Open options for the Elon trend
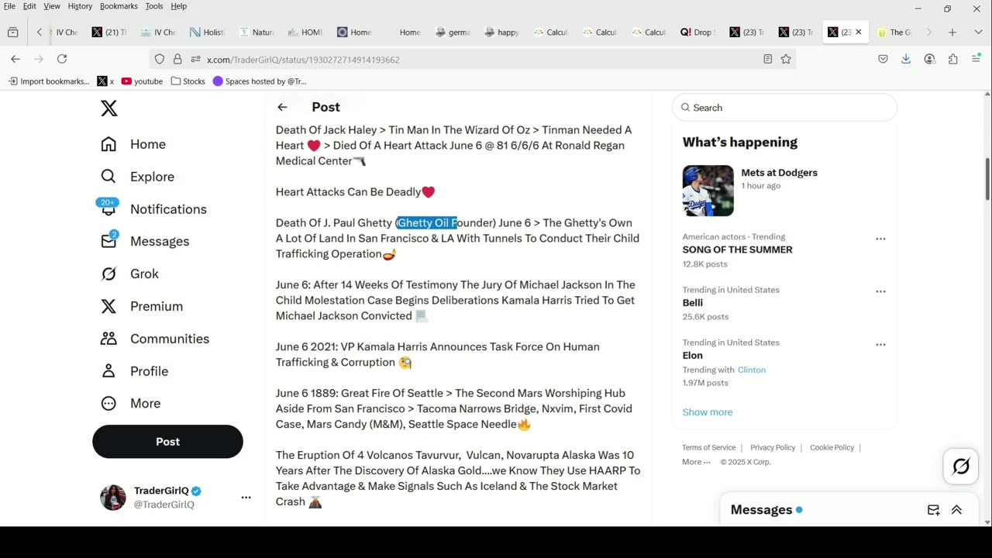 point(880,344)
